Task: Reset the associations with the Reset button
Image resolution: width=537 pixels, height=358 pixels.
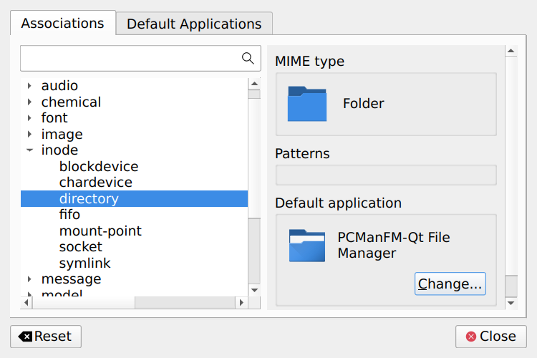Action: pyautogui.click(x=46, y=337)
